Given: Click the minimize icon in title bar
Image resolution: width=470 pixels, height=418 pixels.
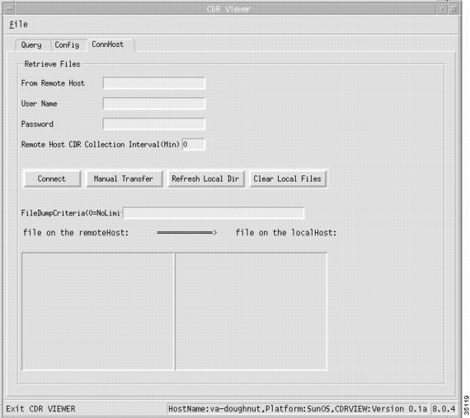Looking at the screenshot, I should (441, 9).
